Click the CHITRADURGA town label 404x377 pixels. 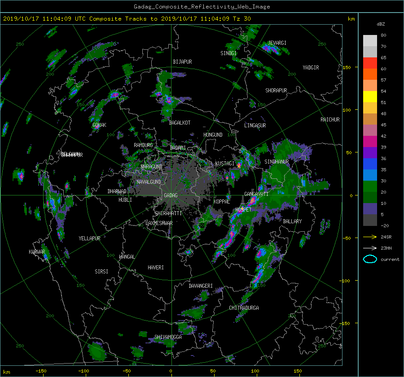244,308
